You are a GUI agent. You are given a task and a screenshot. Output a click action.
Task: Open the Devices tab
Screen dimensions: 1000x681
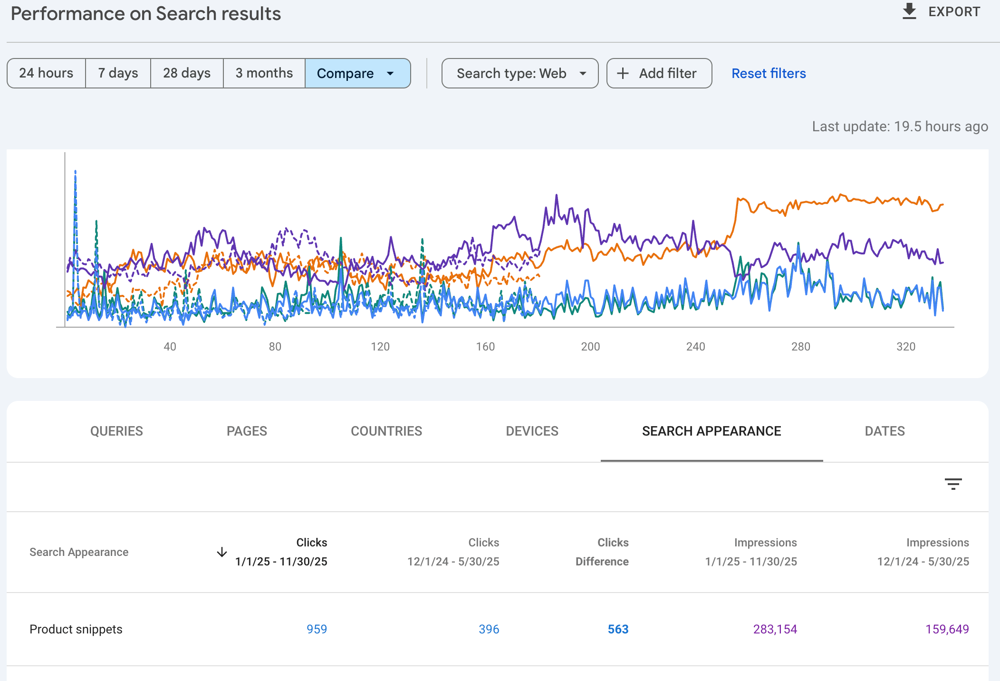532,431
